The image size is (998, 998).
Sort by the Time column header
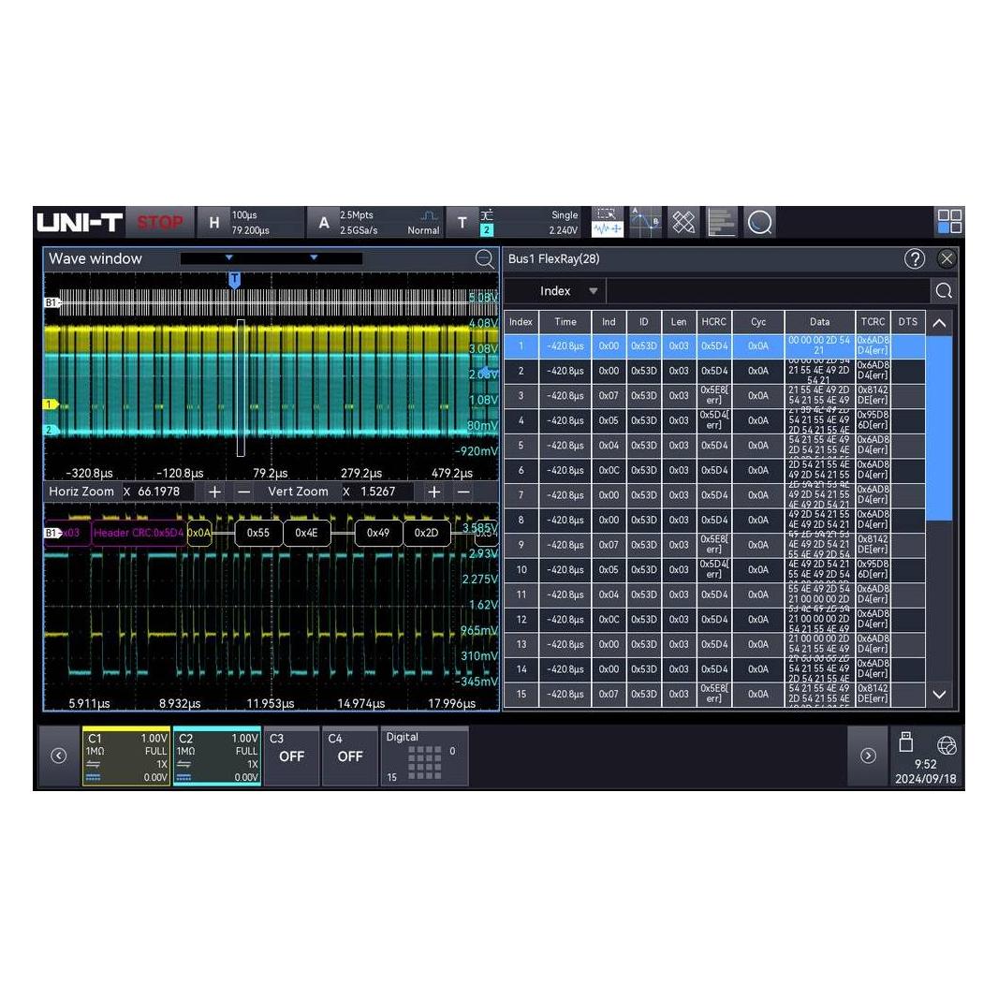565,322
